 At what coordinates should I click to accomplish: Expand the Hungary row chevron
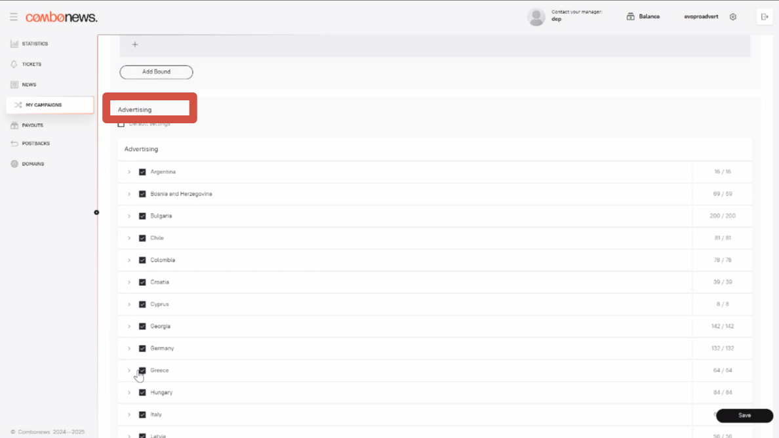(x=129, y=393)
